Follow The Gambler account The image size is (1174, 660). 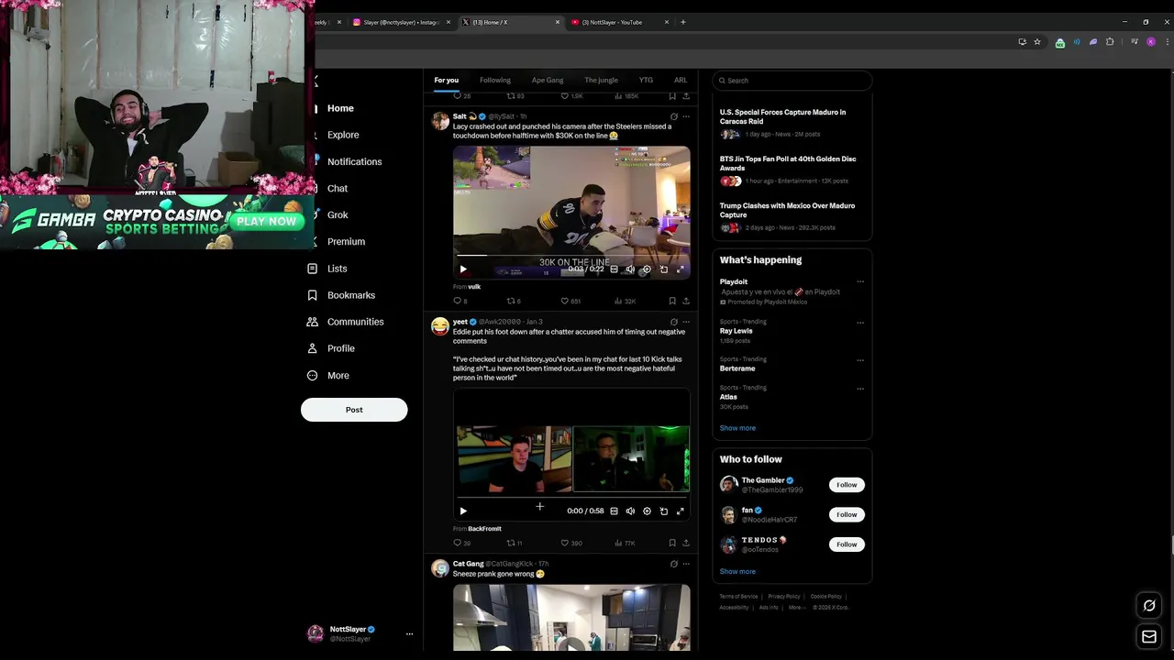(847, 485)
